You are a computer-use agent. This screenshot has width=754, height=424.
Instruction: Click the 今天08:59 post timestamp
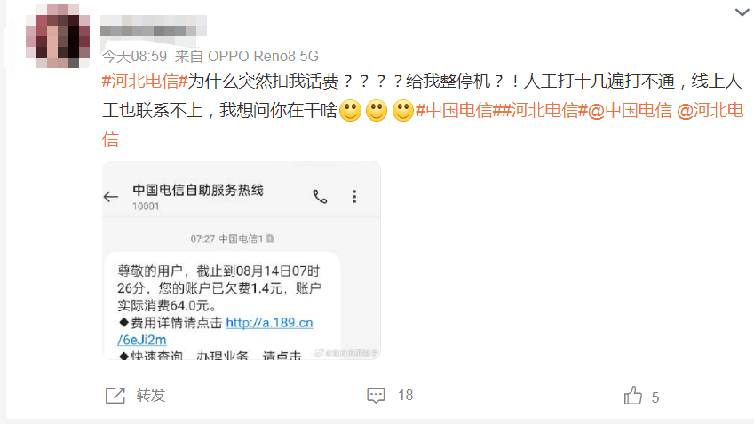pyautogui.click(x=134, y=56)
